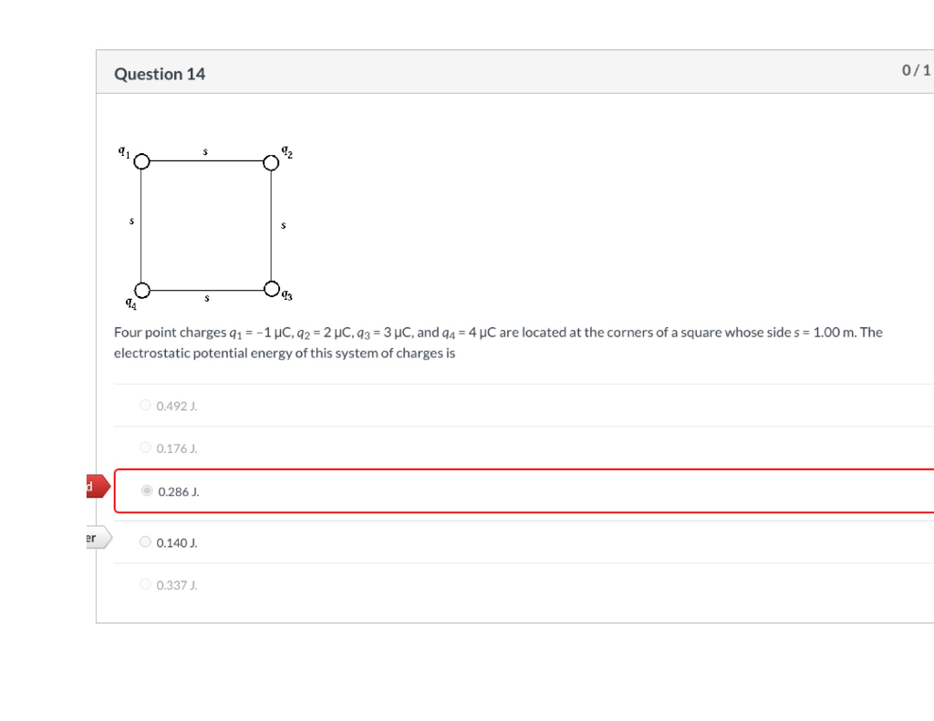The image size is (934, 721).
Task: Select the 0.337 J answer radio button
Action: pyautogui.click(x=145, y=583)
